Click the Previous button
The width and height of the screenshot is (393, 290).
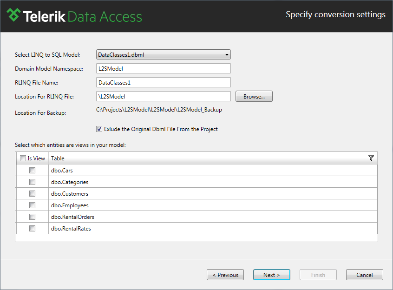tap(225, 275)
